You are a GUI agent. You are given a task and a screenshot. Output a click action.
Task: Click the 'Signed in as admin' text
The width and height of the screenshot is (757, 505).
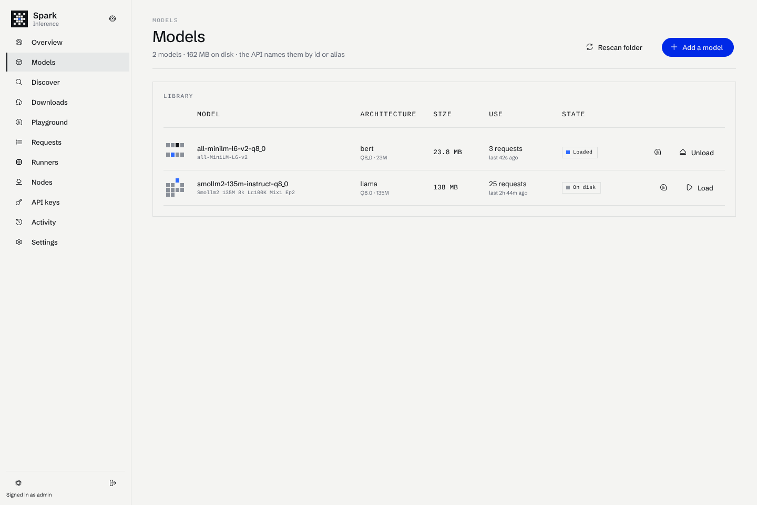click(x=29, y=495)
